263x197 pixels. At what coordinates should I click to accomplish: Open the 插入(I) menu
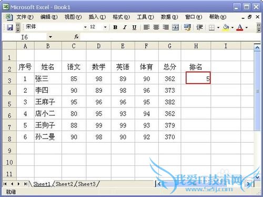point(97,17)
